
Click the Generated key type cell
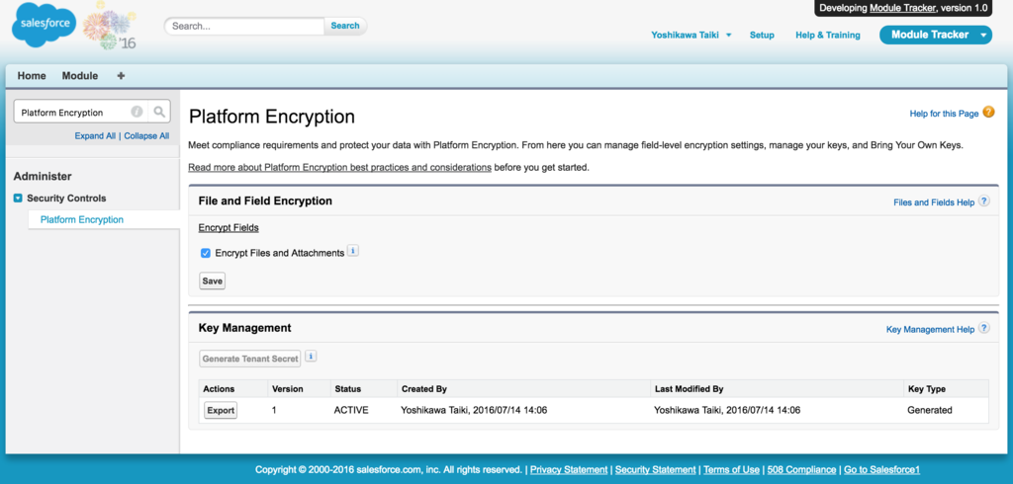(x=929, y=410)
